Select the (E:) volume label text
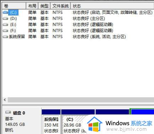This screenshot has width=154, height=134. [x=13, y=24]
